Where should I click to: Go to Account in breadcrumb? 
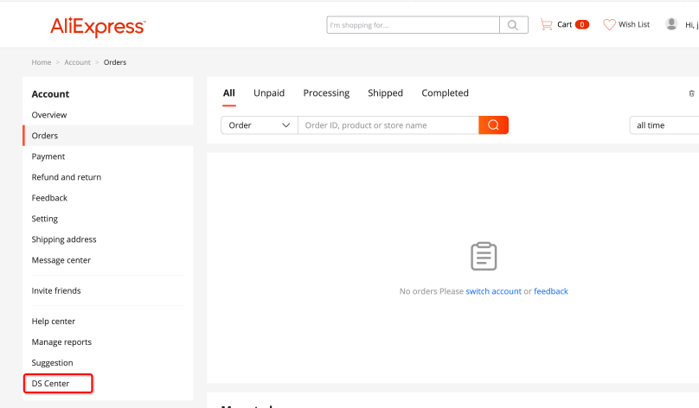click(x=77, y=62)
